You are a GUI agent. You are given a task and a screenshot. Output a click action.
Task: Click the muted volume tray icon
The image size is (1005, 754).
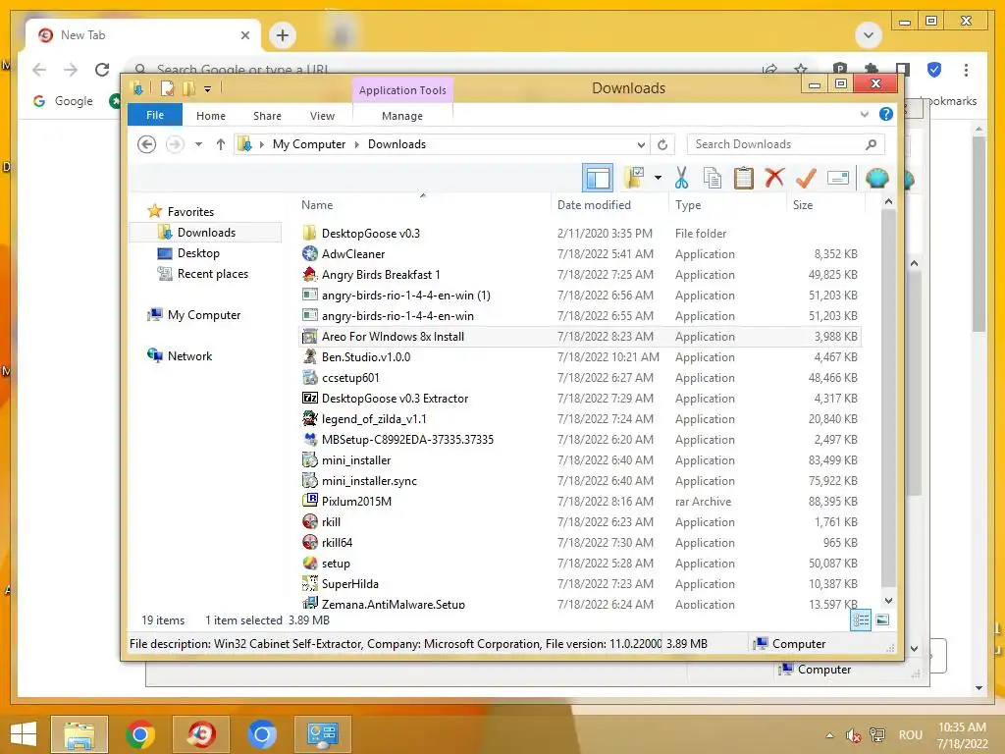(x=853, y=735)
